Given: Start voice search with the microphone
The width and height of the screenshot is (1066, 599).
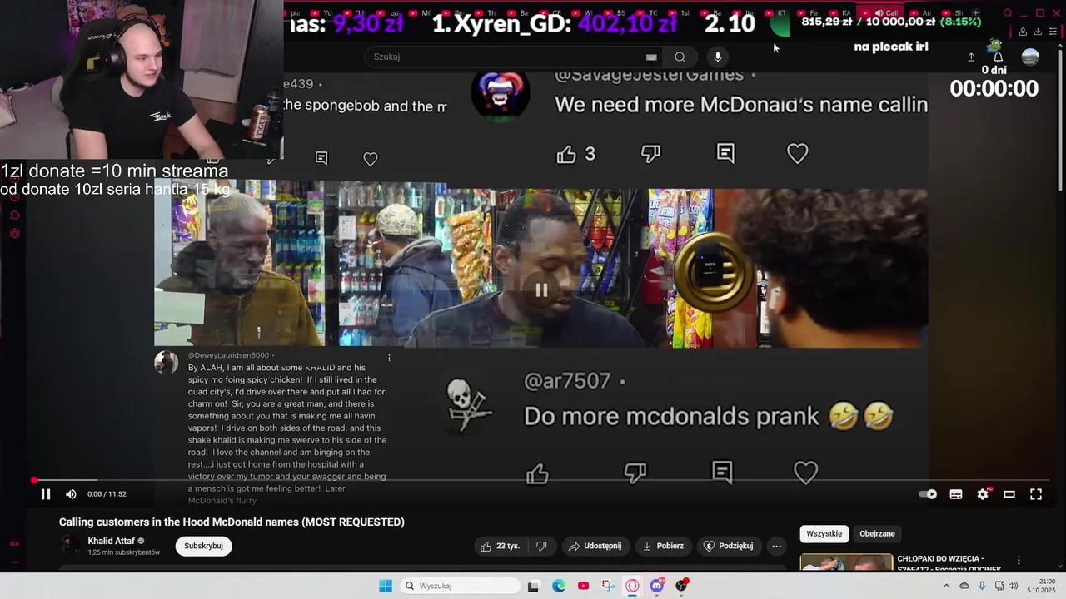Looking at the screenshot, I should pyautogui.click(x=718, y=57).
